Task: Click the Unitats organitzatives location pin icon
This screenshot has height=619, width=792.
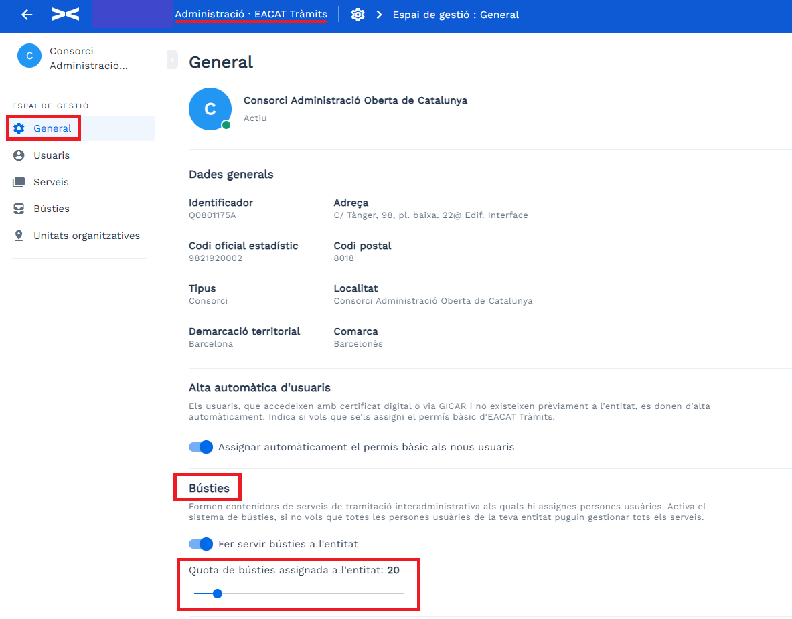Action: point(19,236)
